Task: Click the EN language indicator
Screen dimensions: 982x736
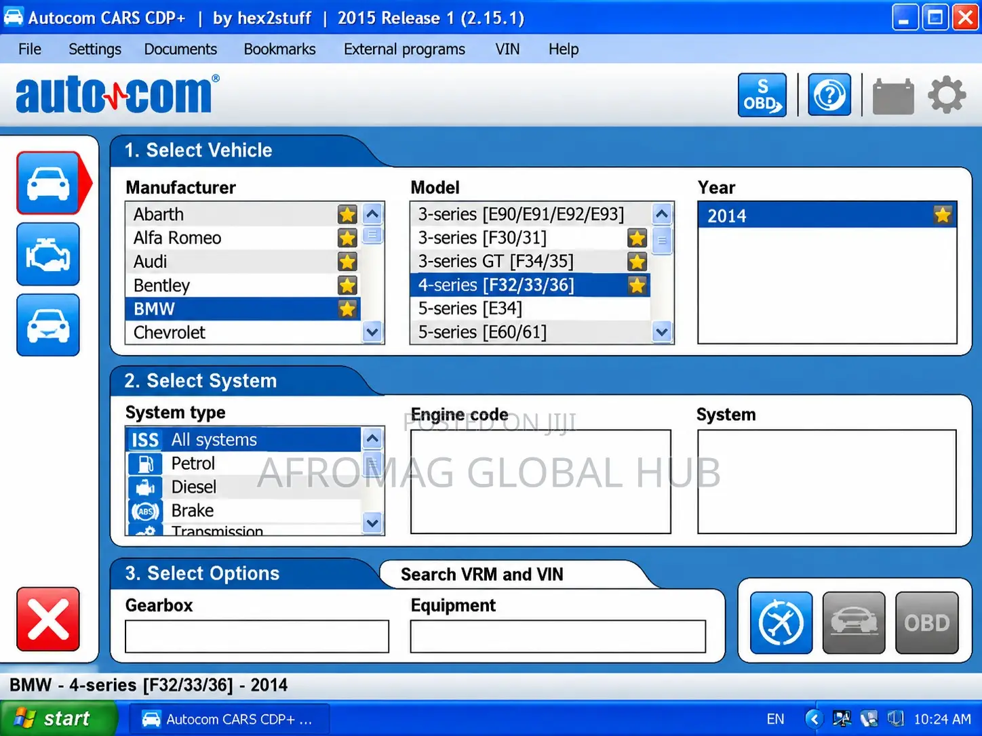Action: [x=775, y=719]
